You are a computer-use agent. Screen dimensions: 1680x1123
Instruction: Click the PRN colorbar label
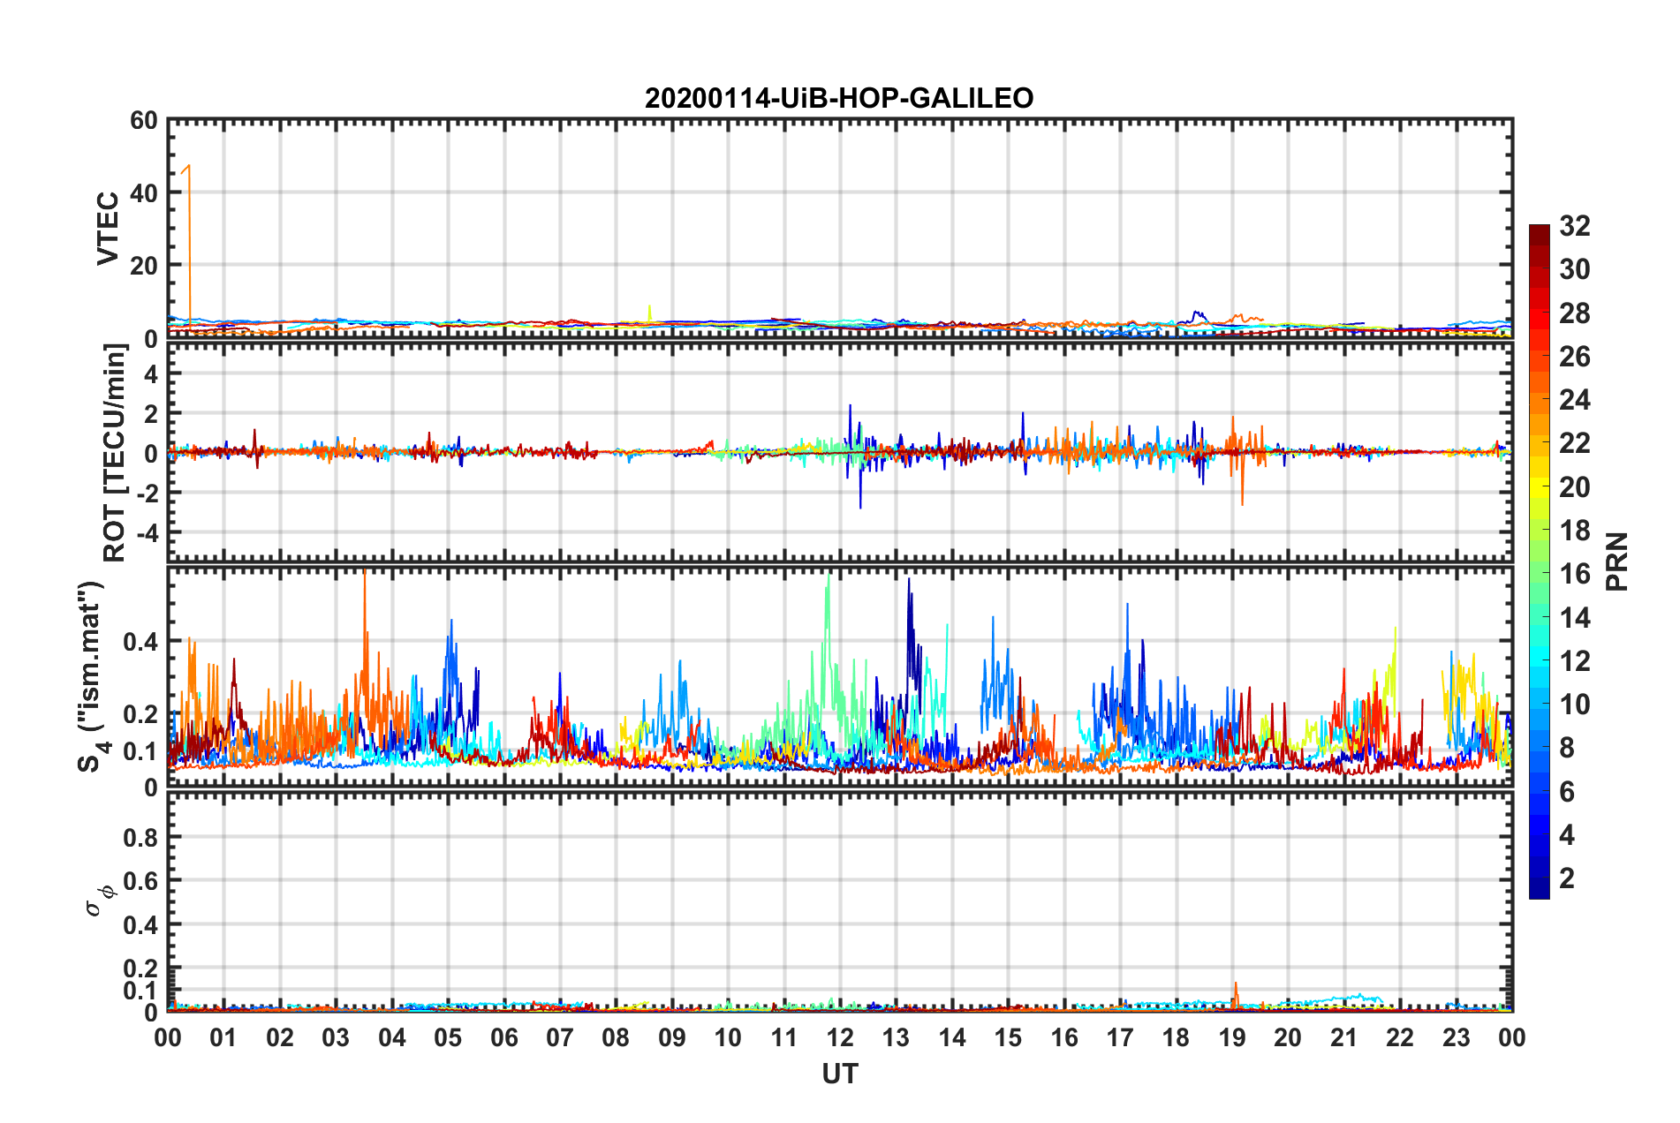click(x=1616, y=561)
